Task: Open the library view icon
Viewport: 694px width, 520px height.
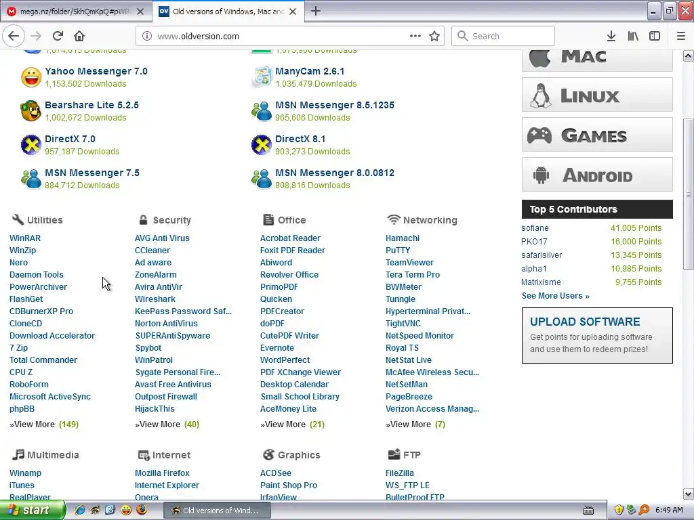Action: (633, 36)
